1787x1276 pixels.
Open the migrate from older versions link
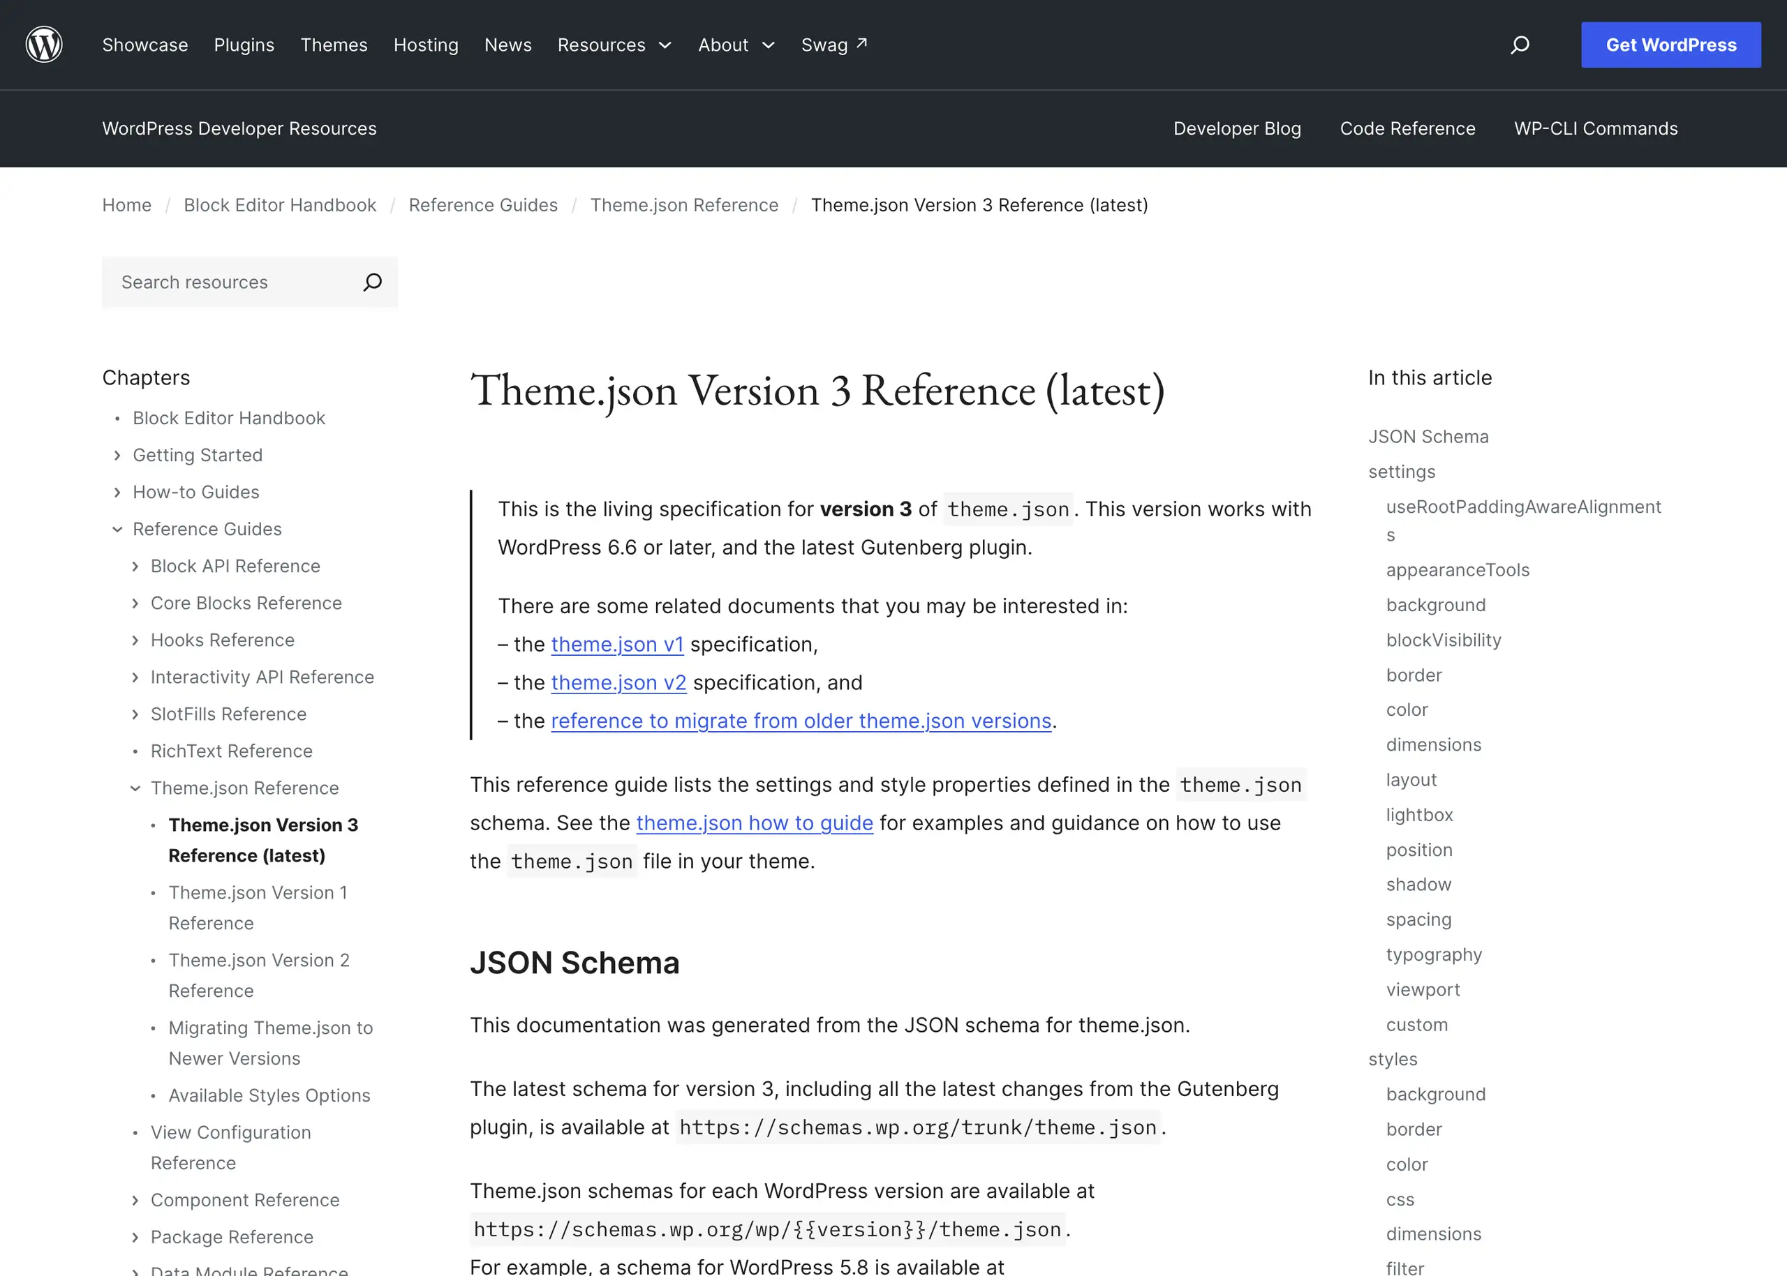click(x=801, y=721)
